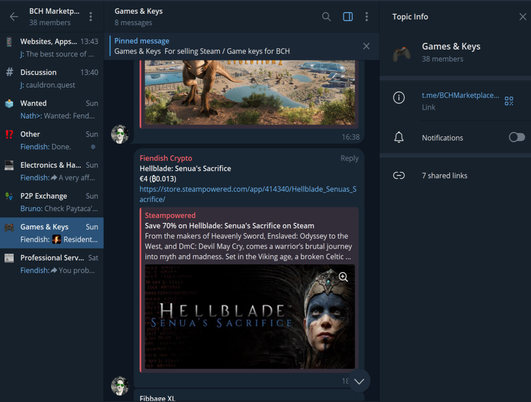Image resolution: width=531 pixels, height=402 pixels.
Task: Click 'Save 70% on Hellblade' headline
Action: (x=230, y=226)
